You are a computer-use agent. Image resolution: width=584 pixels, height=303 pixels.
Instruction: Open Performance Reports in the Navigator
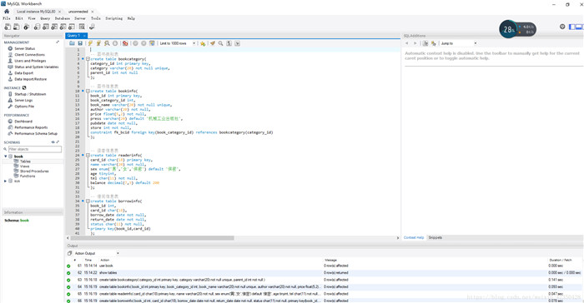[x=31, y=127]
